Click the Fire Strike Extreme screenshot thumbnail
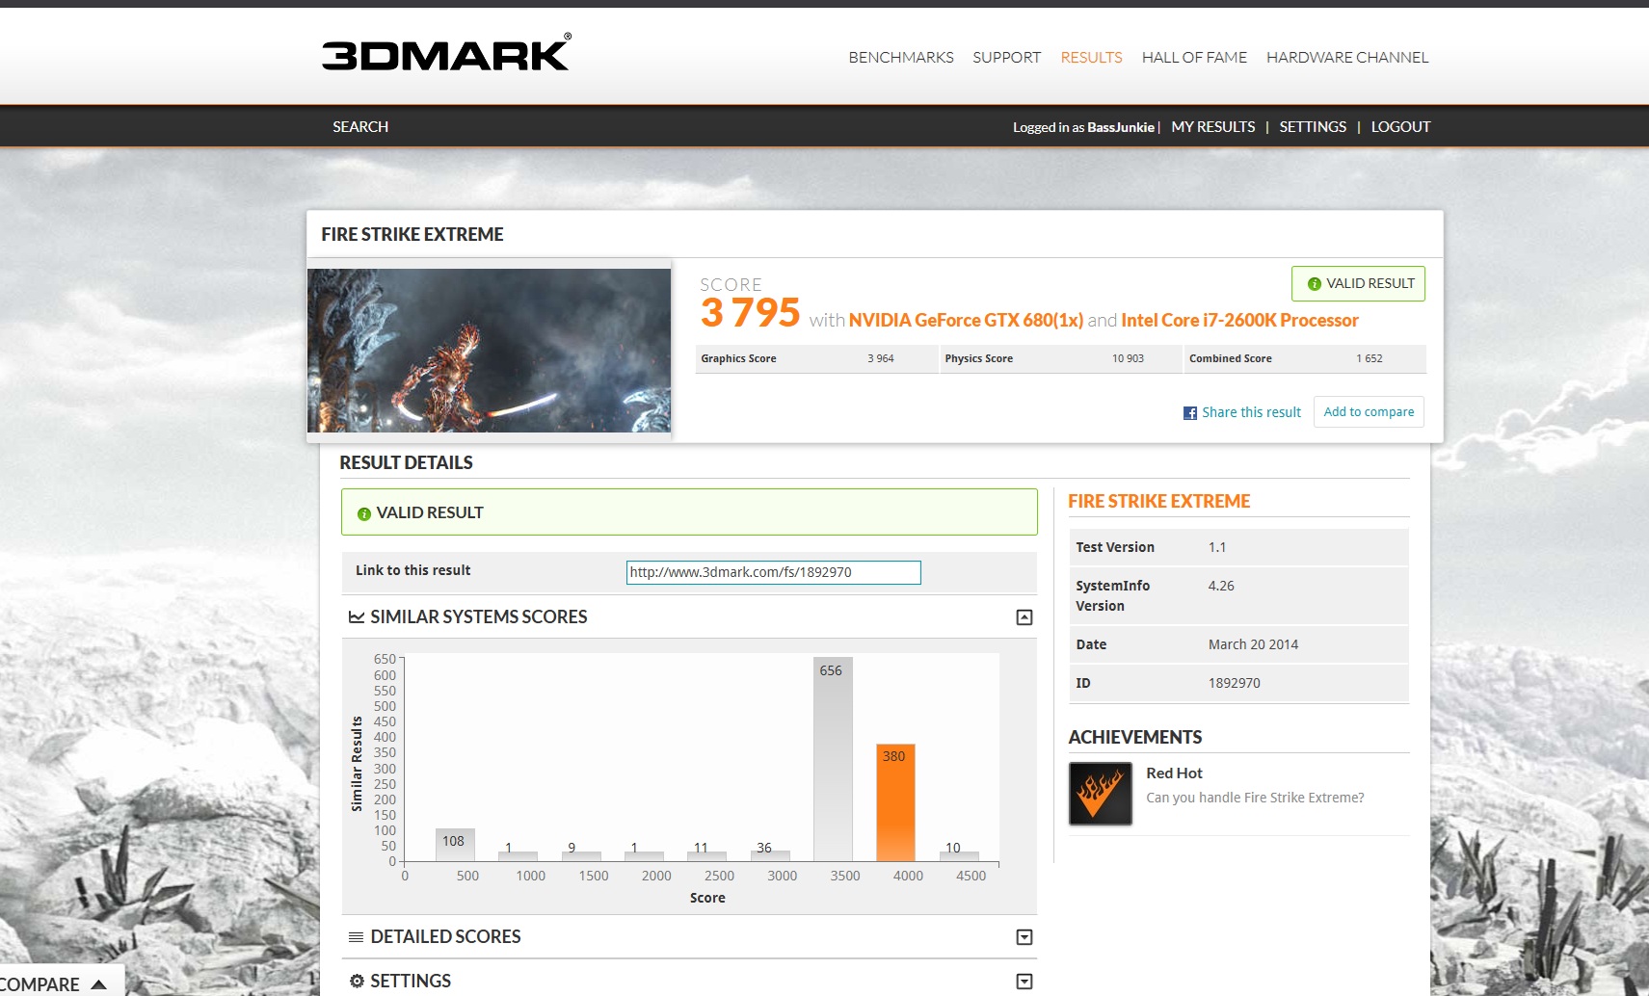Viewport: 1649px width, 996px height. pos(489,351)
